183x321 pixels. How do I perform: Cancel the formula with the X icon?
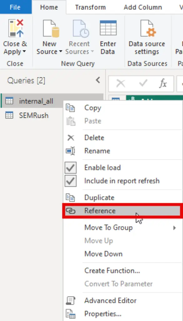pyautogui.click(x=121, y=84)
